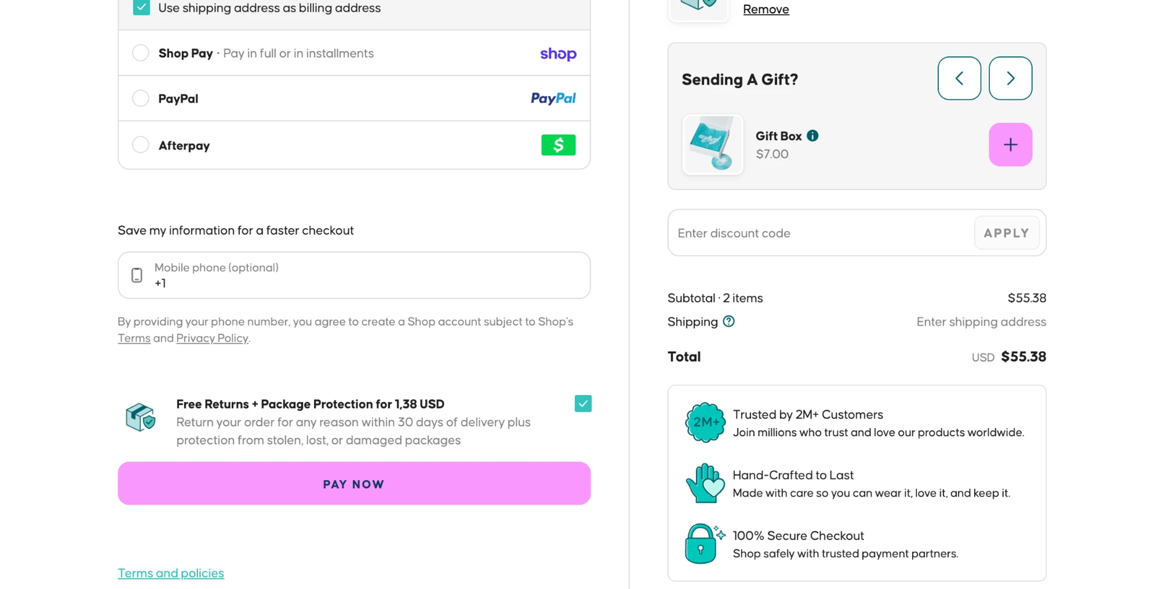Image resolution: width=1159 pixels, height=589 pixels.
Task: Click the Gift Box info icon
Action: tap(812, 135)
